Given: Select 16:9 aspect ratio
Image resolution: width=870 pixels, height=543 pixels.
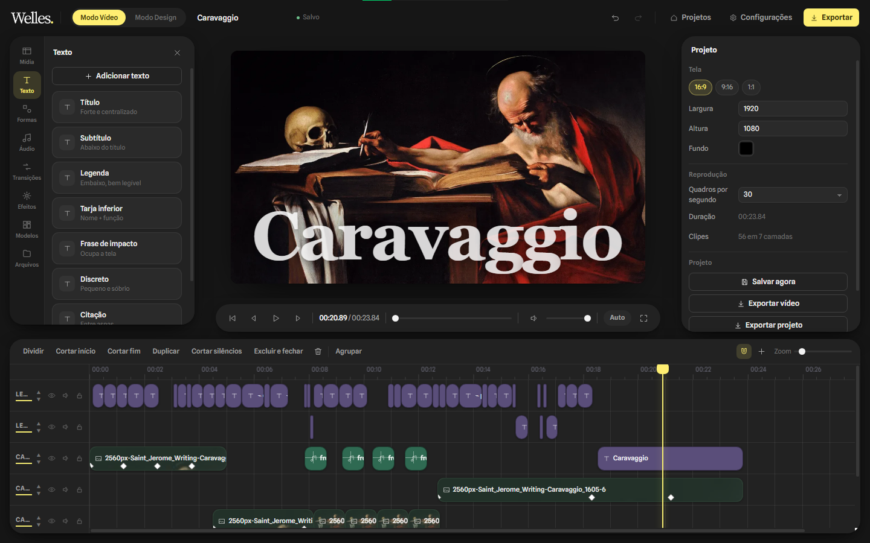Looking at the screenshot, I should tap(700, 87).
